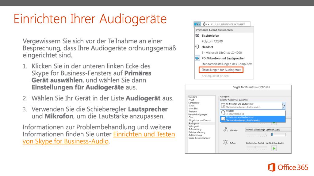Switch to Videogerät options

pos(194,126)
